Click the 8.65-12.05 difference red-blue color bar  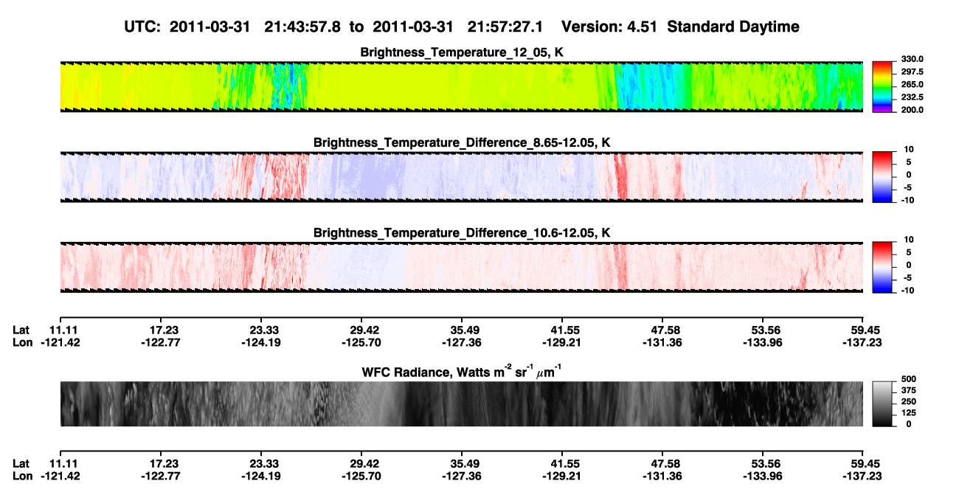coord(882,176)
